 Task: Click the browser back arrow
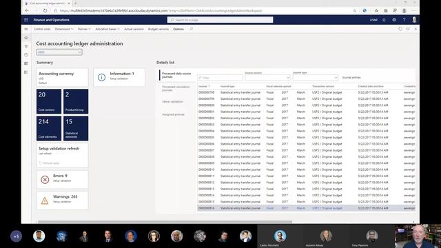[x=27, y=11]
